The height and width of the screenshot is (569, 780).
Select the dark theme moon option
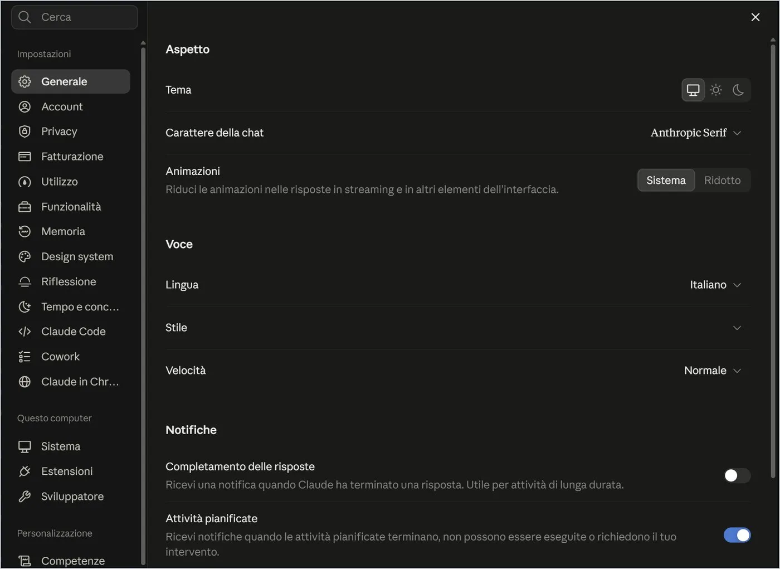click(x=738, y=90)
